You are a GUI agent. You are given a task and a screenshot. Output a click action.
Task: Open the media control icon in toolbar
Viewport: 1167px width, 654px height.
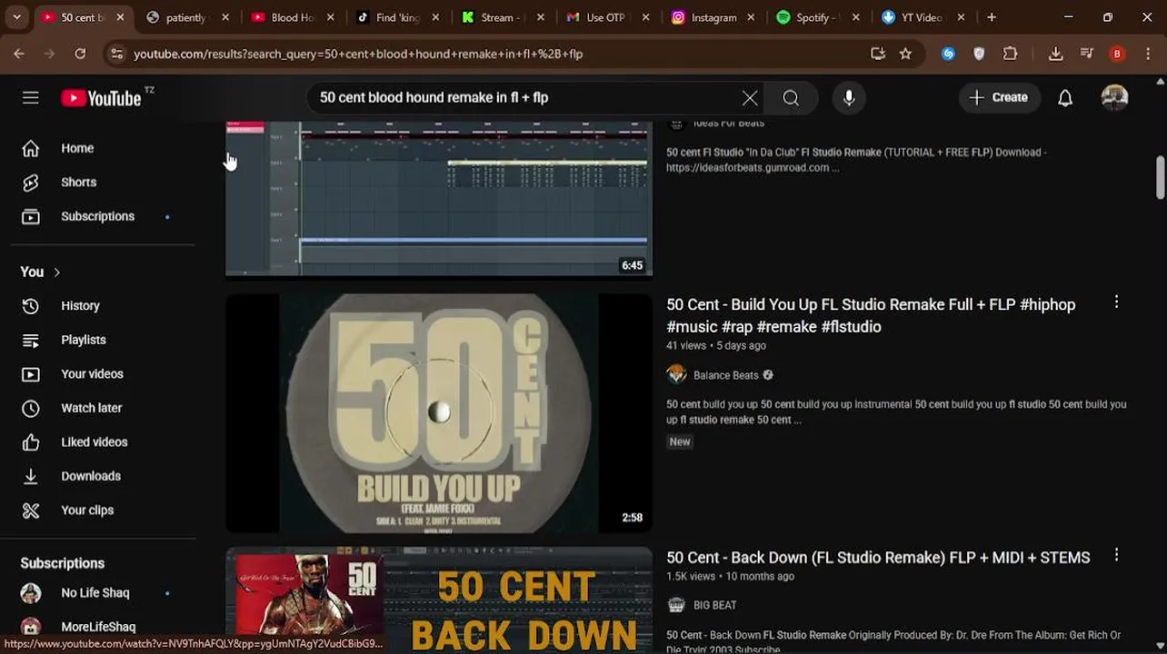pyautogui.click(x=1086, y=54)
